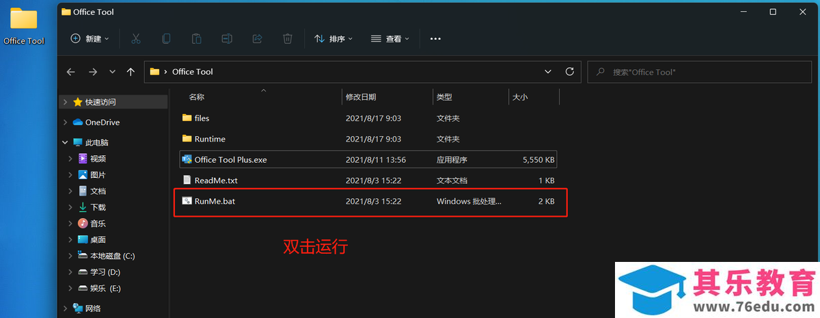Click the Cut scissors icon in toolbar
This screenshot has height=318, width=820.
coord(135,39)
